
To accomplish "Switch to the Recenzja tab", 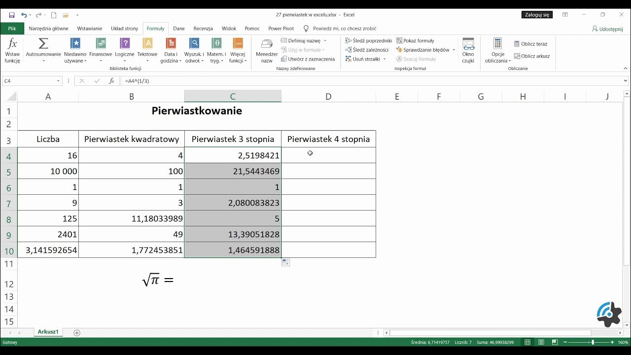I will click(203, 29).
